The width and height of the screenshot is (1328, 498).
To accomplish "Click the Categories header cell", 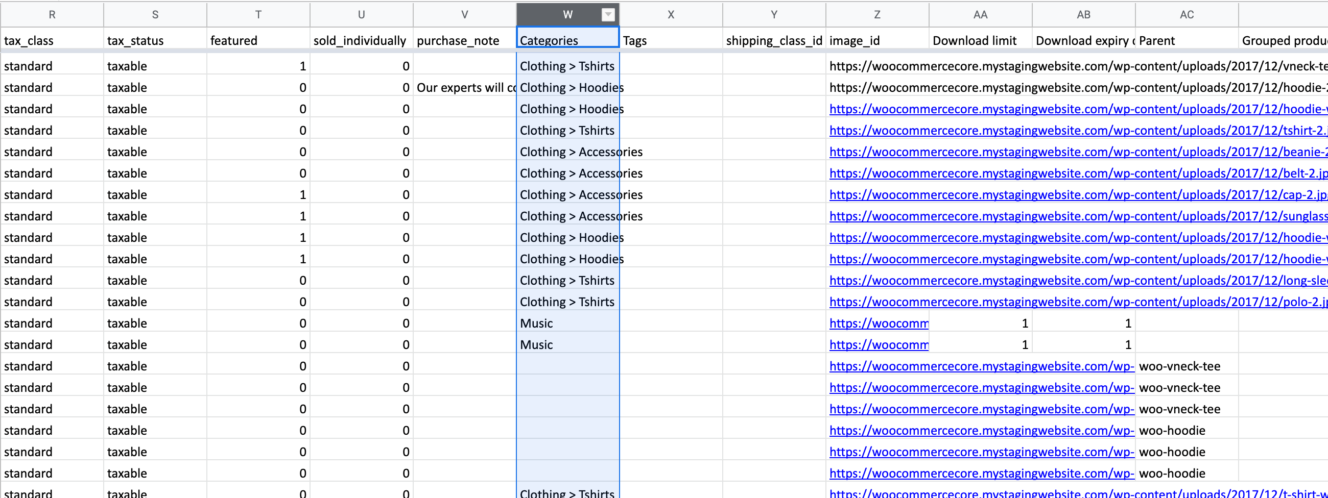I will 567,41.
